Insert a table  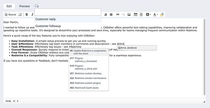(135, 15)
